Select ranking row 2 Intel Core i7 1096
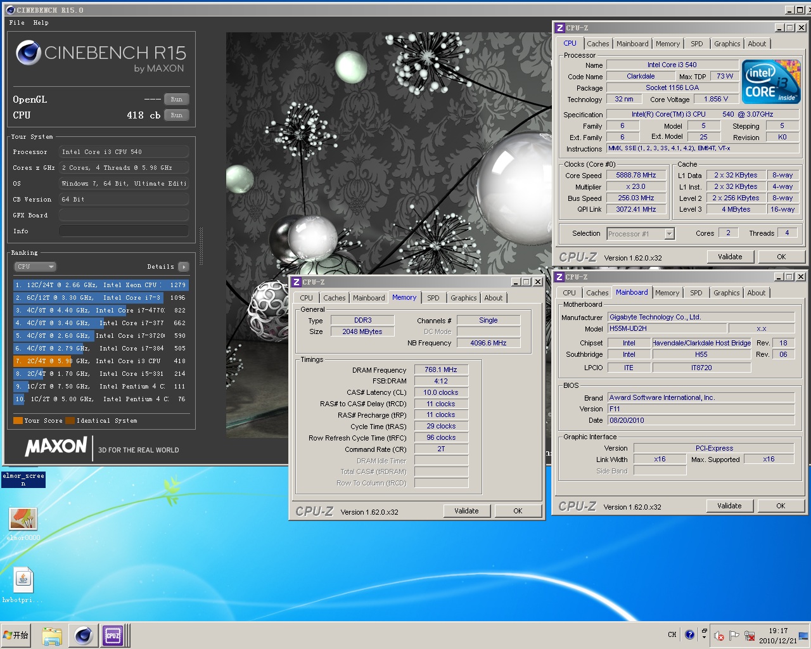This screenshot has height=649, width=811. pyautogui.click(x=101, y=298)
